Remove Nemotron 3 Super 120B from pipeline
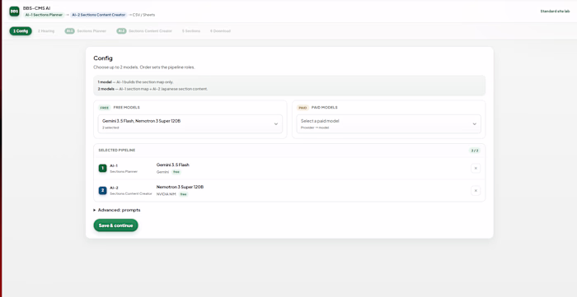Screen dimensions: 577x297 tap(476, 191)
